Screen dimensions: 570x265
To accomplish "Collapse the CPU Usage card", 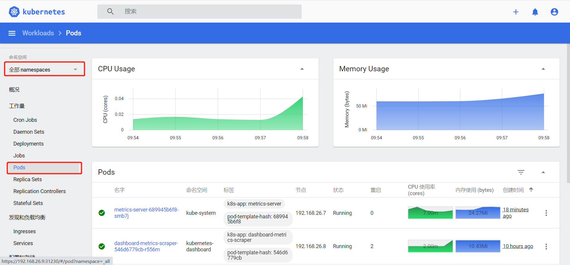I will (302, 69).
